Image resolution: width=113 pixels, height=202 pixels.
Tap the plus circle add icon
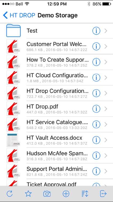[x=66, y=194]
